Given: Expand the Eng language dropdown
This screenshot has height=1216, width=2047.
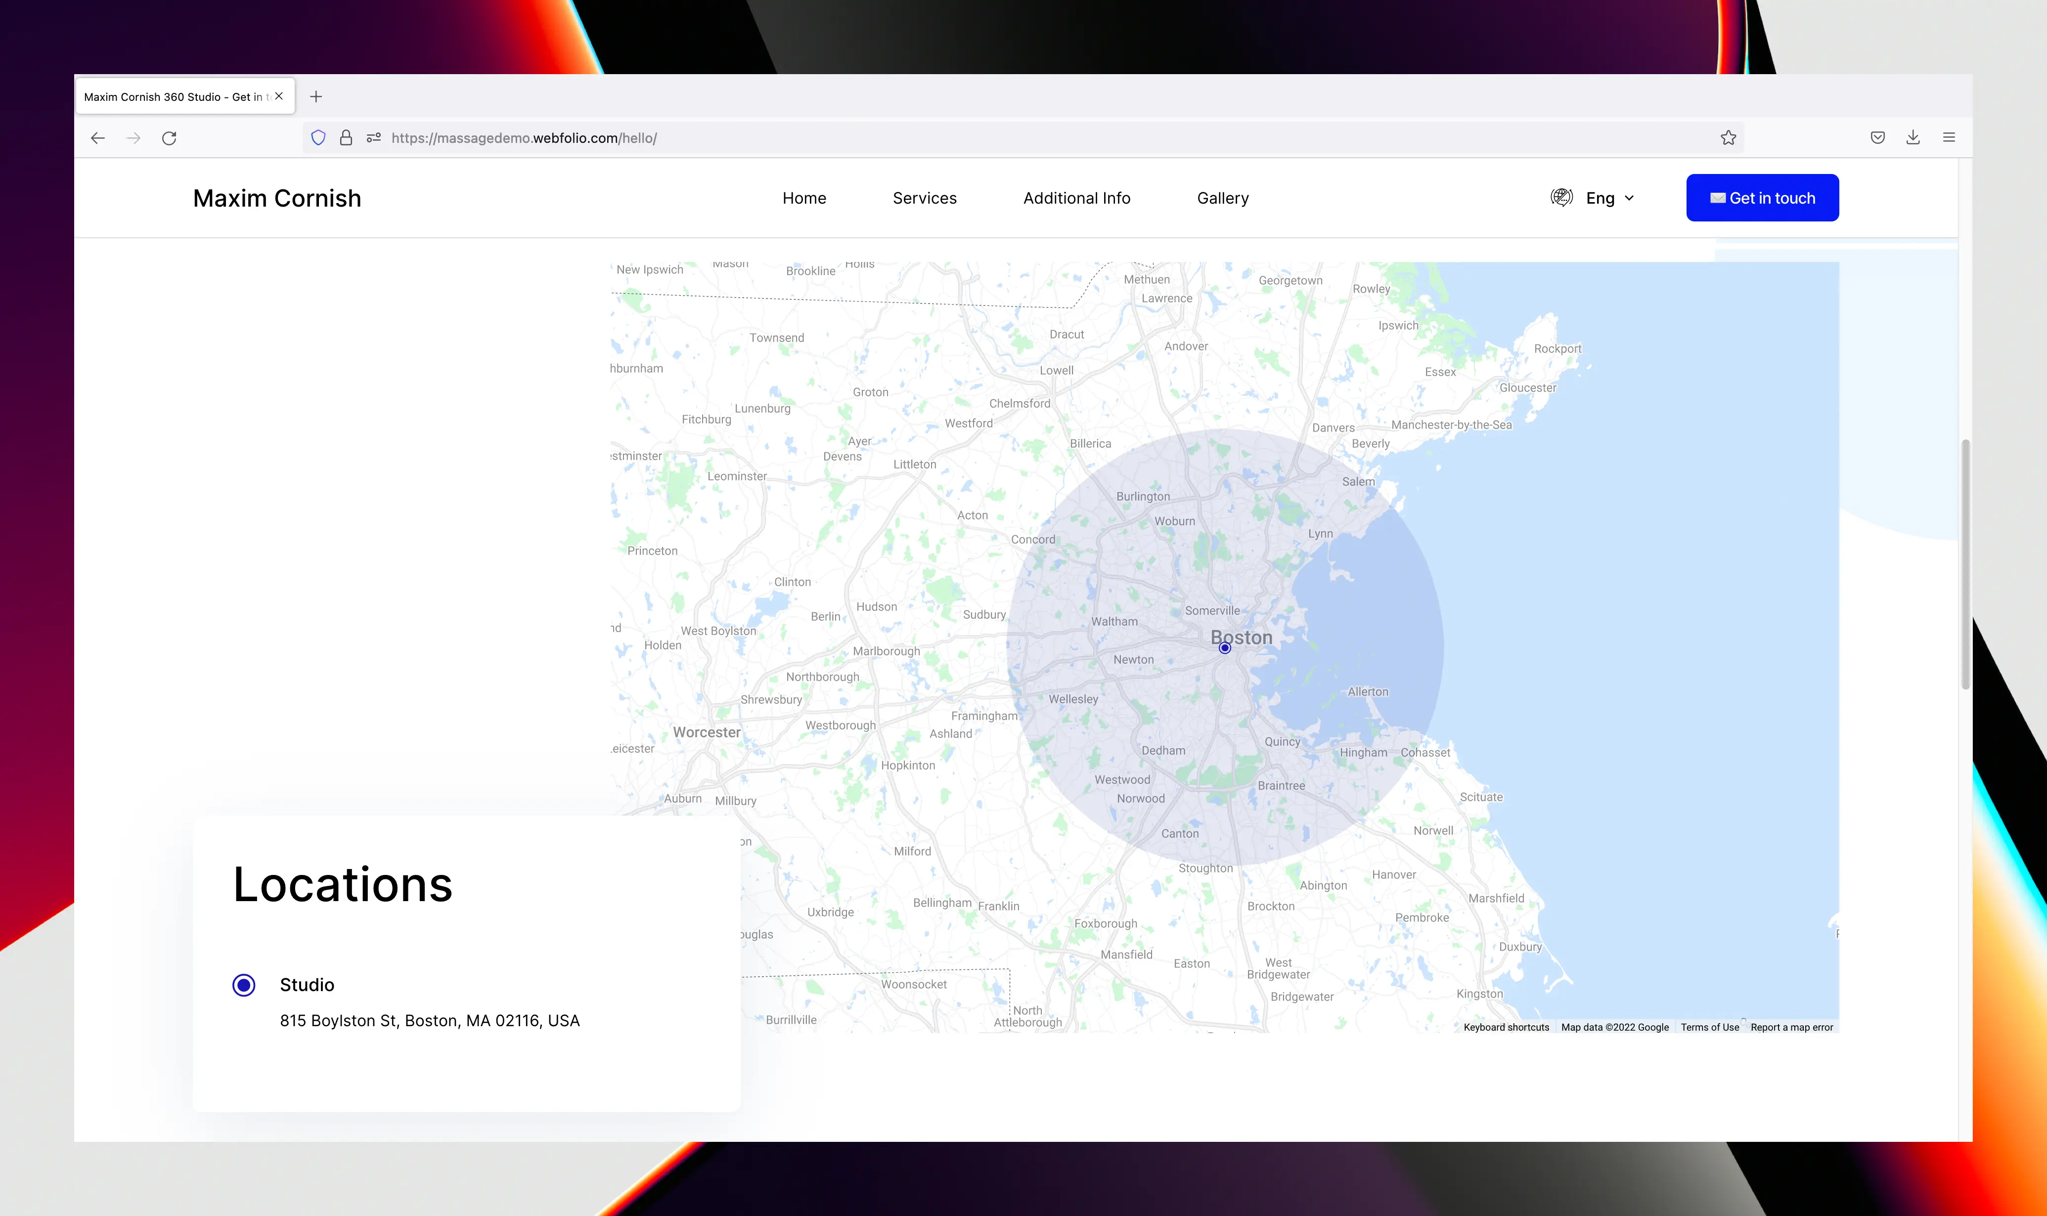Looking at the screenshot, I should [1610, 198].
